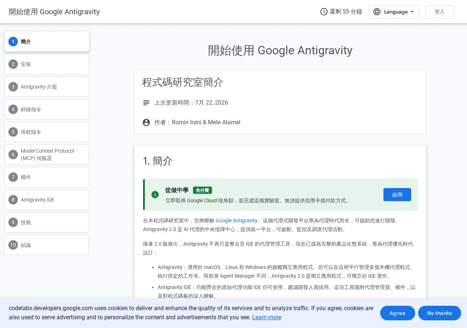Open the Google Antigravity link in text
467x328 pixels.
click(x=236, y=220)
